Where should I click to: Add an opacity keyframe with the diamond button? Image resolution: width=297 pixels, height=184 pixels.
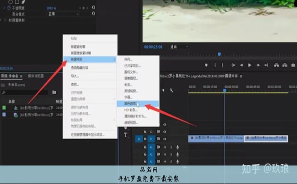click(83, 8)
